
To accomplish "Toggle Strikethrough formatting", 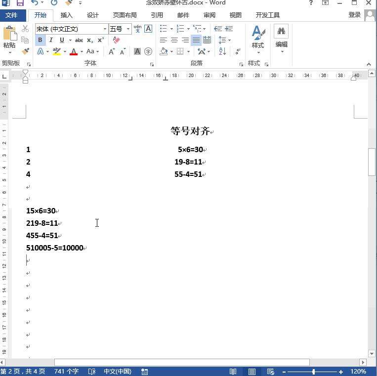I will [79, 40].
